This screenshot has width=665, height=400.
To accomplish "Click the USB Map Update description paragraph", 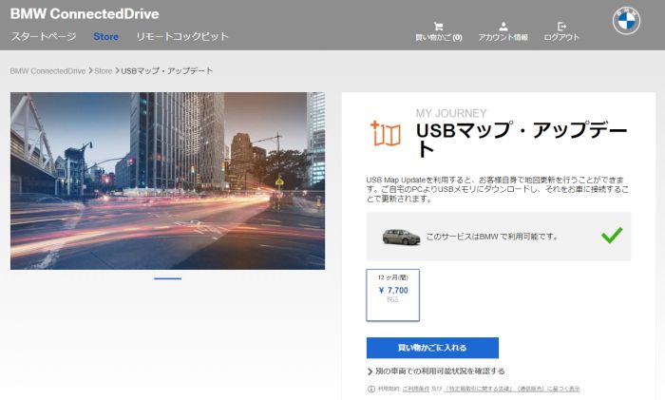I will pos(498,189).
